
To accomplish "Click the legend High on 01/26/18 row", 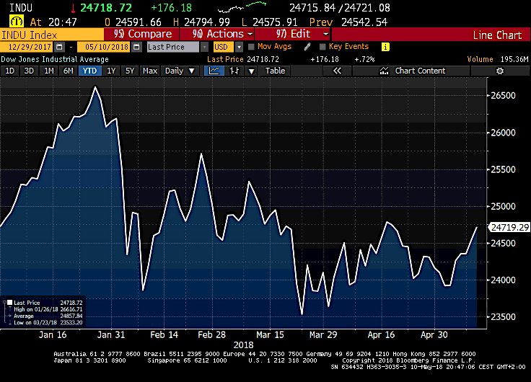I will (48, 309).
